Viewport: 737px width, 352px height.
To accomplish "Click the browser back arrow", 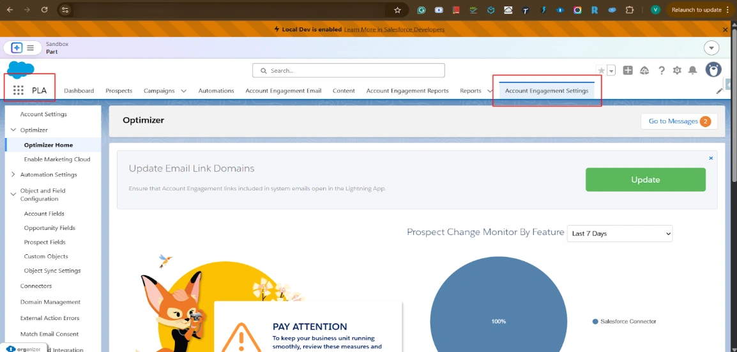I will [10, 10].
